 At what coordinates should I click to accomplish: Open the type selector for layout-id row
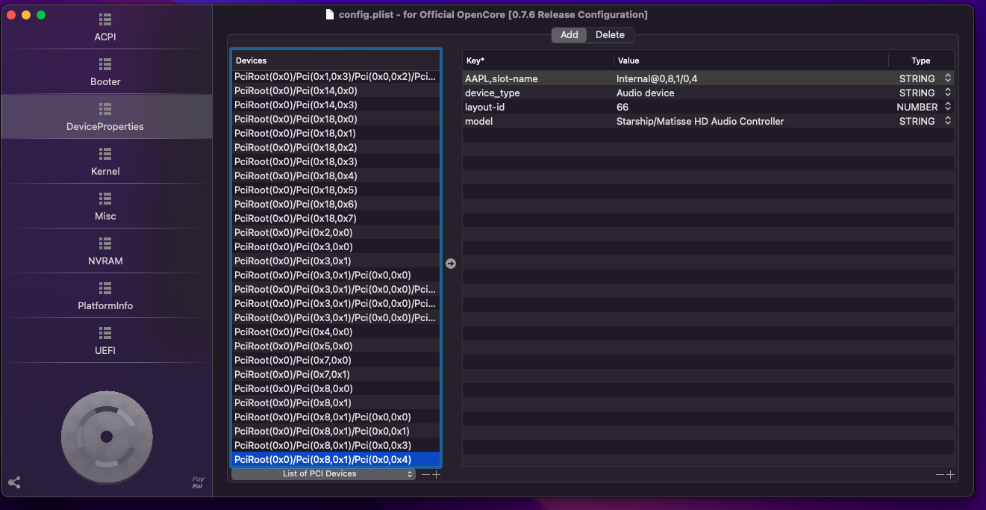pyautogui.click(x=947, y=107)
